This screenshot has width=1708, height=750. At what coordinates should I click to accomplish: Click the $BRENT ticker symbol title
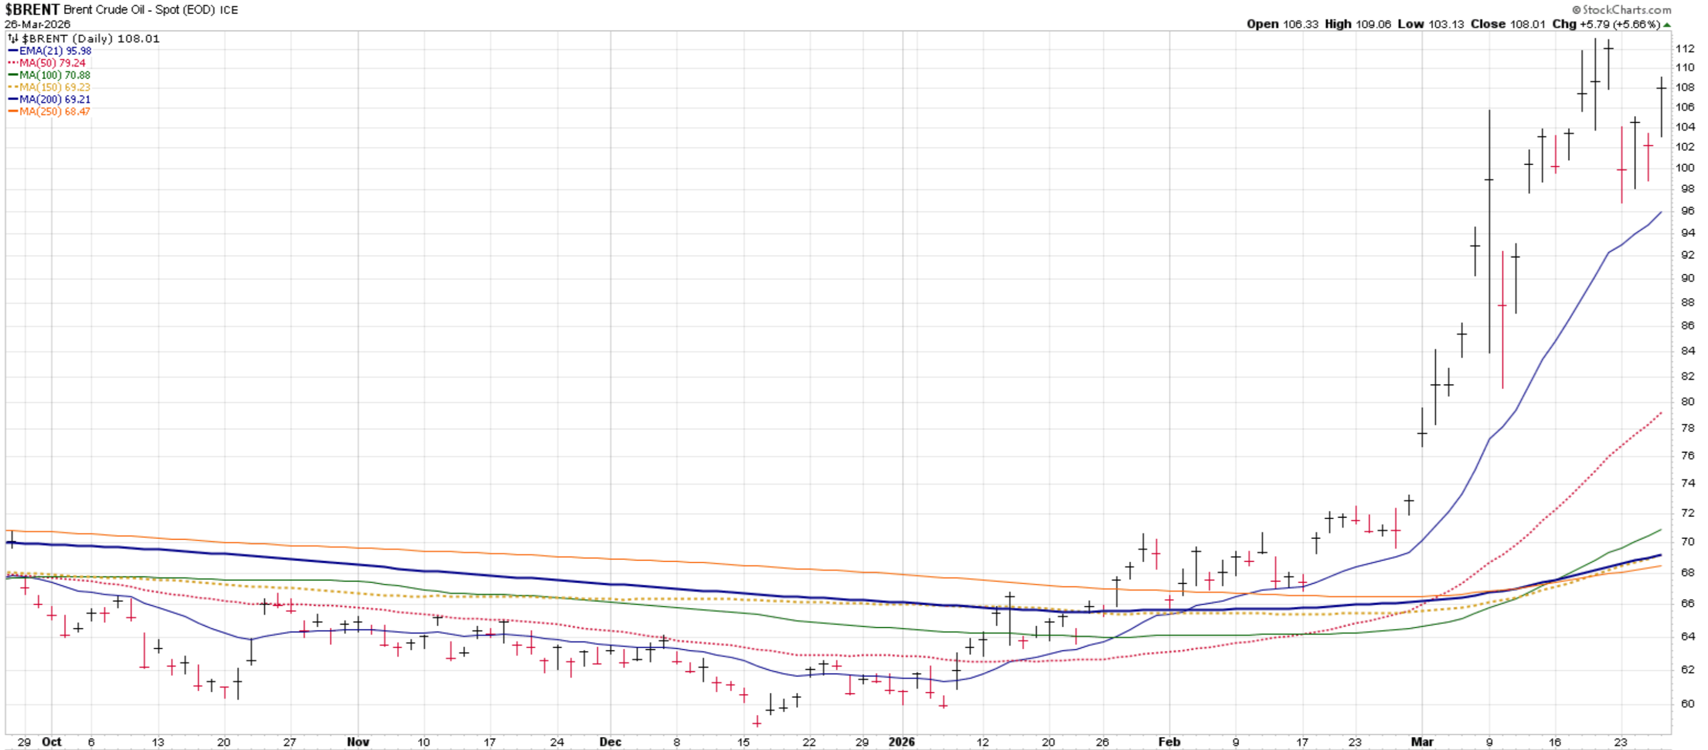32,9
